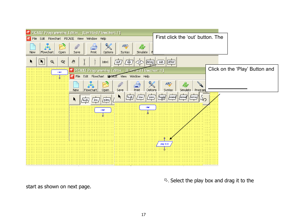Open Flowchart menu in the front window
This screenshot has width=287, height=222.
click(x=98, y=76)
